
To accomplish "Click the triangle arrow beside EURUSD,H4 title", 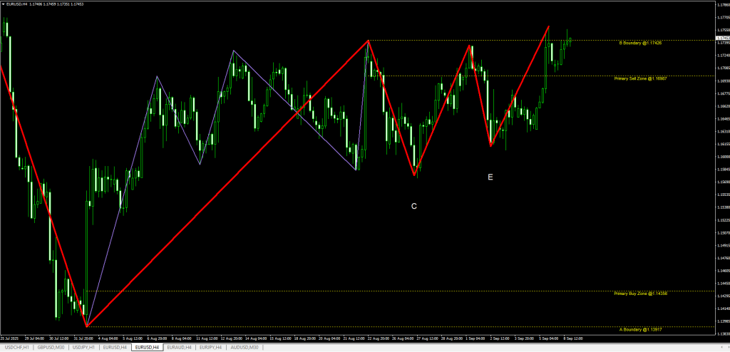I will (x=3, y=4).
